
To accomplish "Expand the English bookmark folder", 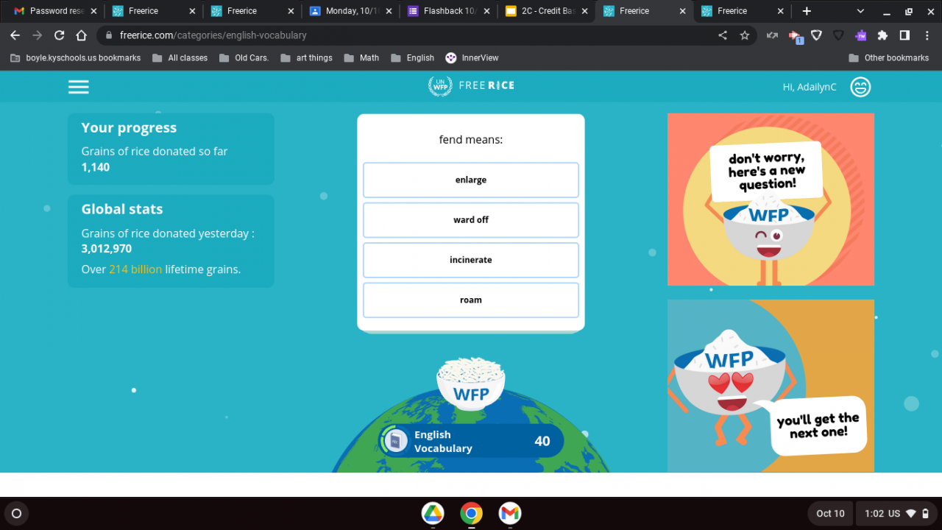I will coord(413,57).
